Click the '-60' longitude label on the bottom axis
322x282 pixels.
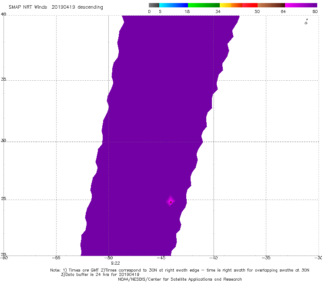click(x=4, y=258)
